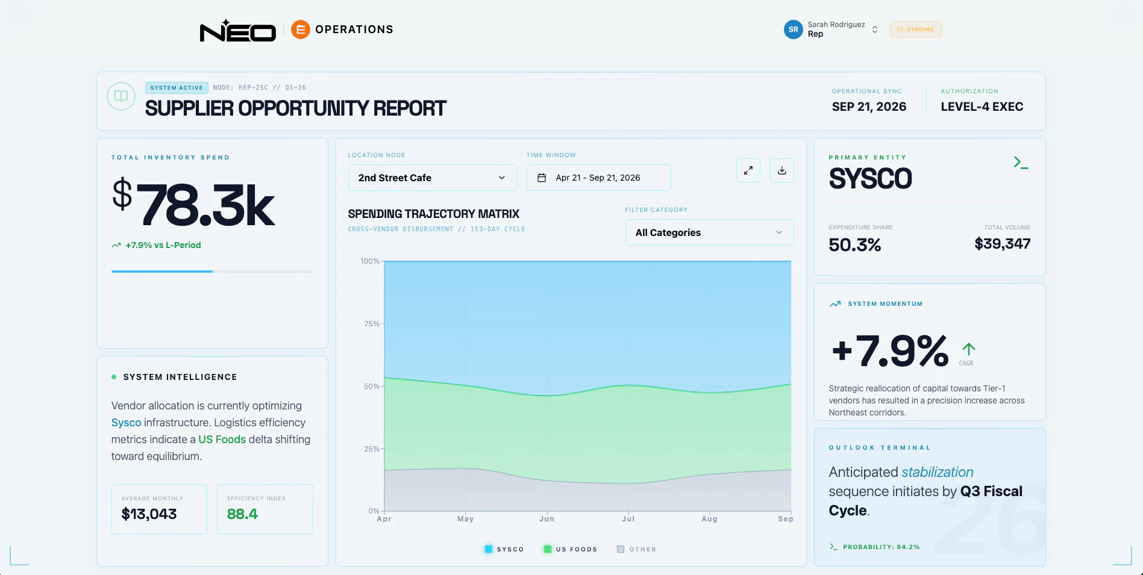This screenshot has width=1143, height=575.
Task: Click the $39,347 total volume value
Action: click(1002, 244)
